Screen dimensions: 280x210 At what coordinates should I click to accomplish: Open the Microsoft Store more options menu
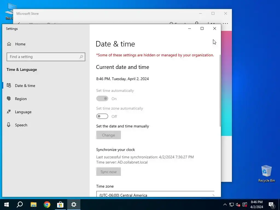point(225,23)
